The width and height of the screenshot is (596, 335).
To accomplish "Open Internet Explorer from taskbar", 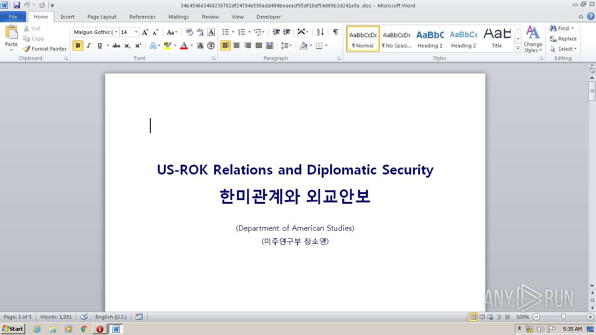I will coord(37,329).
